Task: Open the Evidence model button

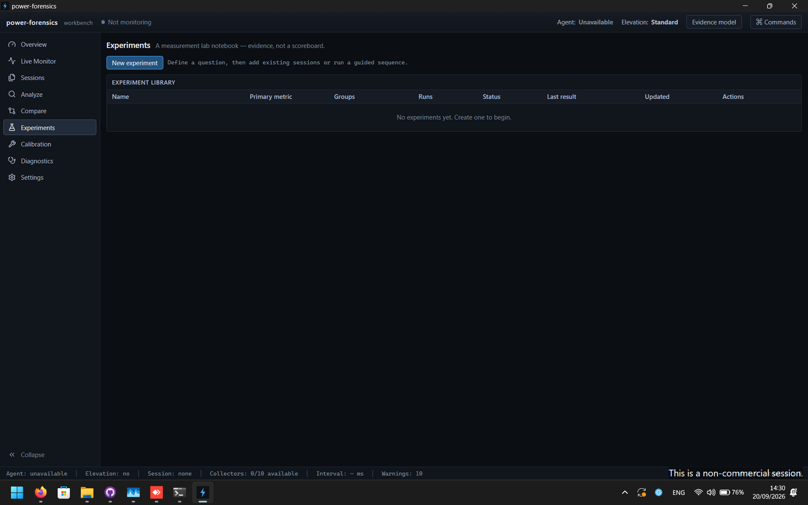Action: click(x=714, y=22)
